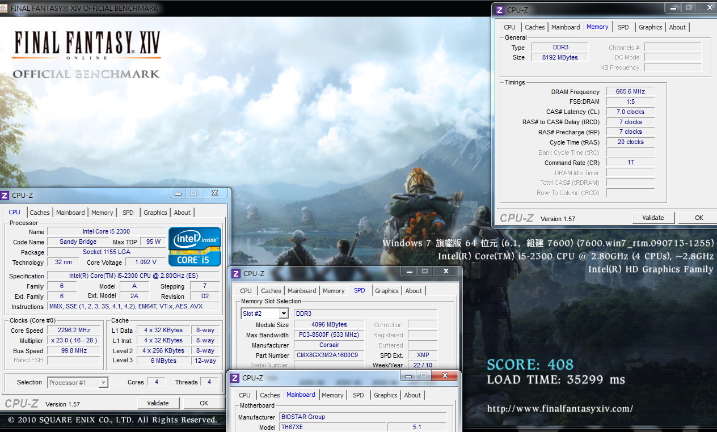This screenshot has width=717, height=432.
Task: Click the finalfantasyxiv.com URL text
Action: pyautogui.click(x=560, y=408)
